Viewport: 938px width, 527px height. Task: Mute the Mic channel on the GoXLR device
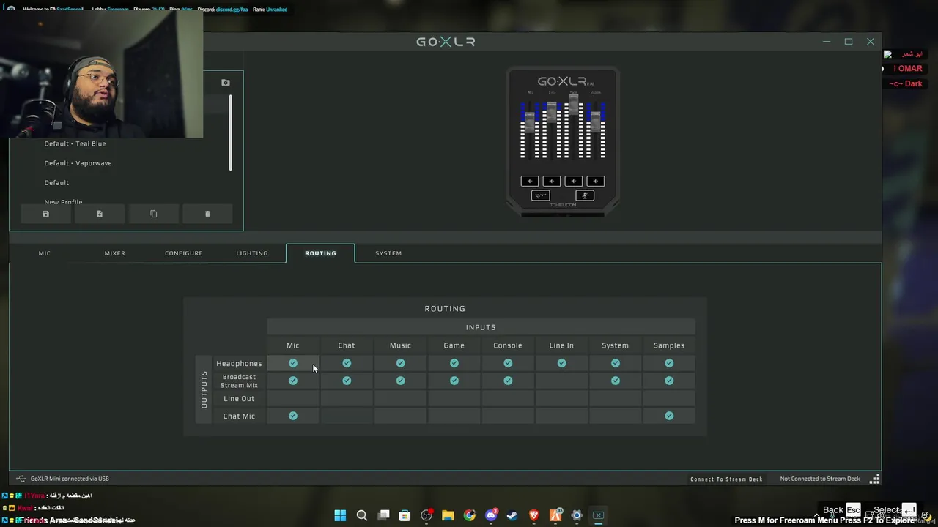pyautogui.click(x=529, y=181)
